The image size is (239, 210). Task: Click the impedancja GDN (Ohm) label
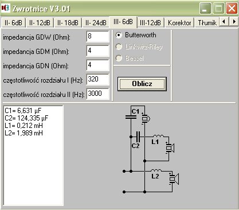point(36,66)
